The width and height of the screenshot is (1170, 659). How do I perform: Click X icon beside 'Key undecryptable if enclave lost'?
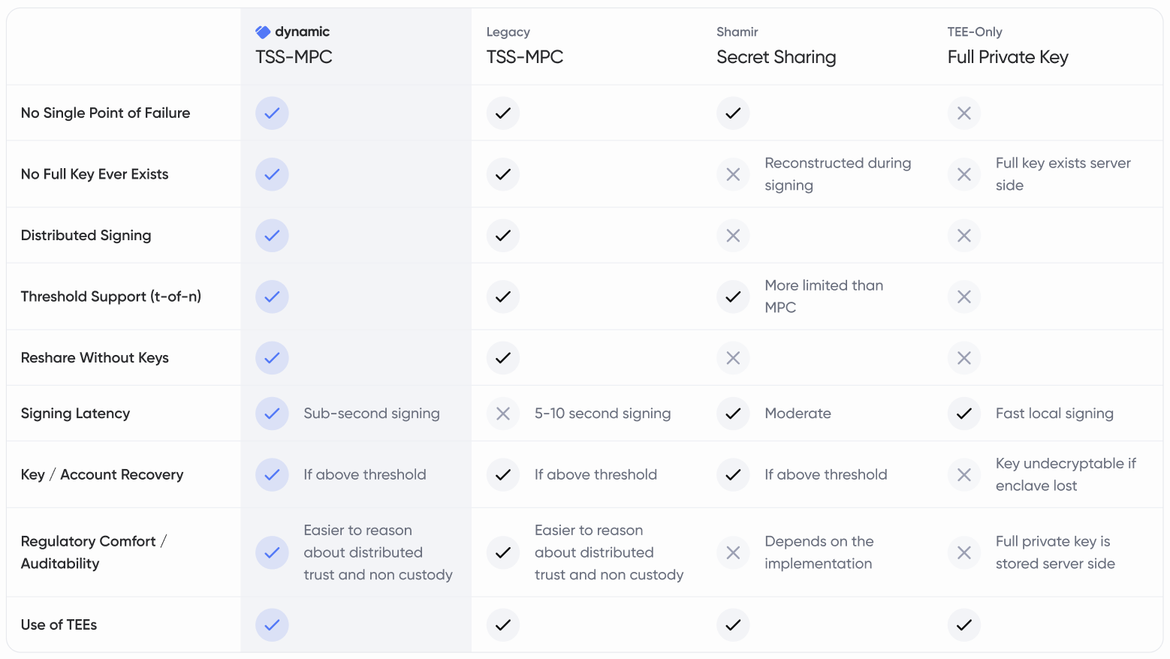[964, 474]
